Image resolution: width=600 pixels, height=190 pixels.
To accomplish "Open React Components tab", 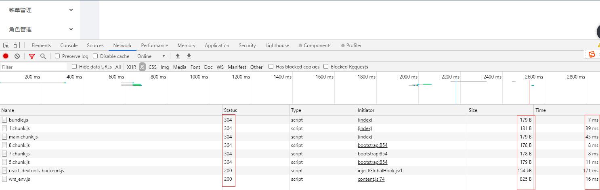I will coord(315,45).
